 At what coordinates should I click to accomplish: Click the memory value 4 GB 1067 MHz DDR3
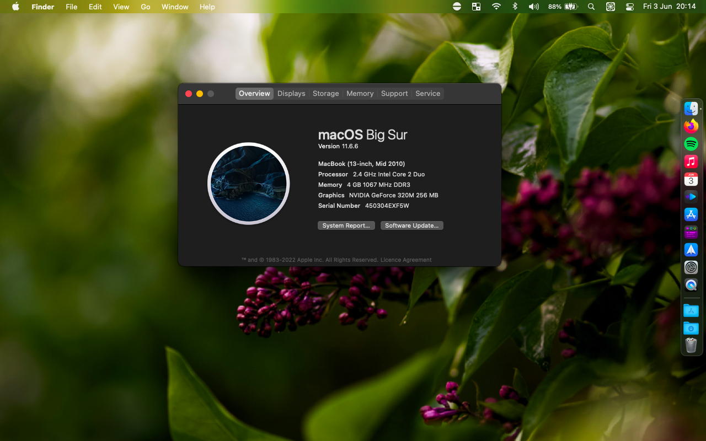point(378,185)
